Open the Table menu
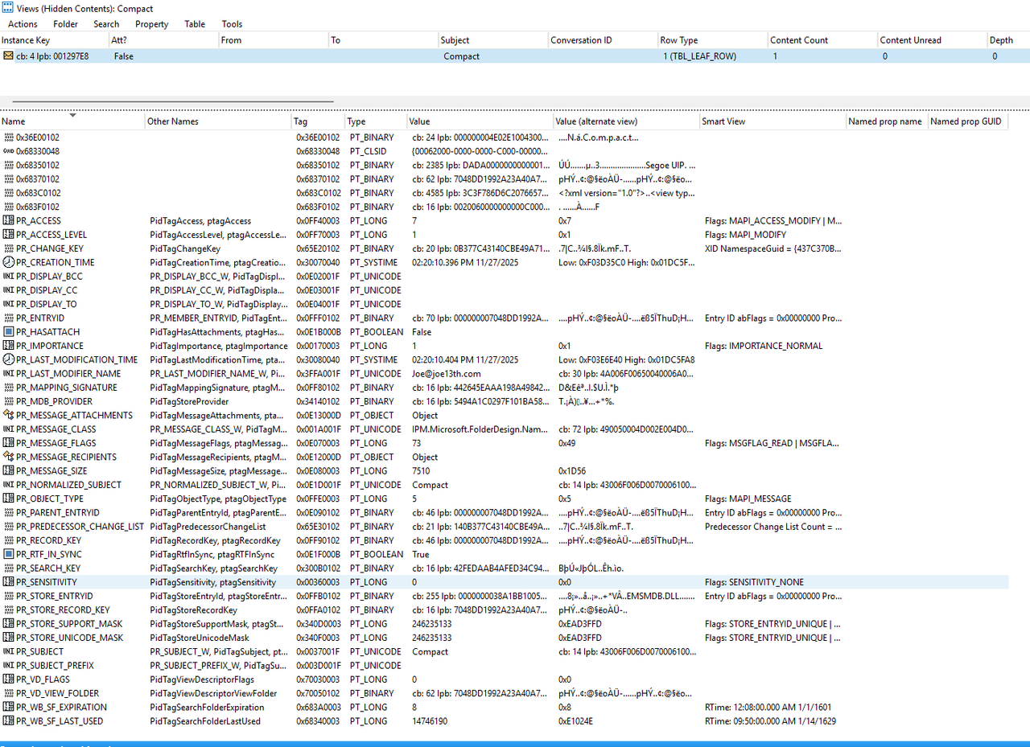The height and width of the screenshot is (747, 1030). tap(195, 24)
